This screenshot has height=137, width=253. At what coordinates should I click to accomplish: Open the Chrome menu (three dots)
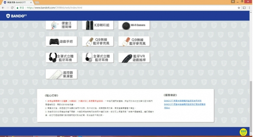pyautogui.click(x=249, y=8)
